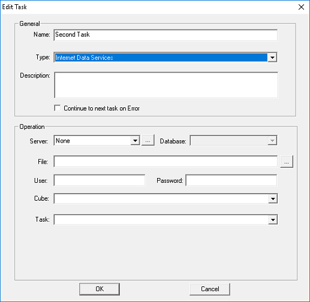Click the browse button next to File

(287, 161)
